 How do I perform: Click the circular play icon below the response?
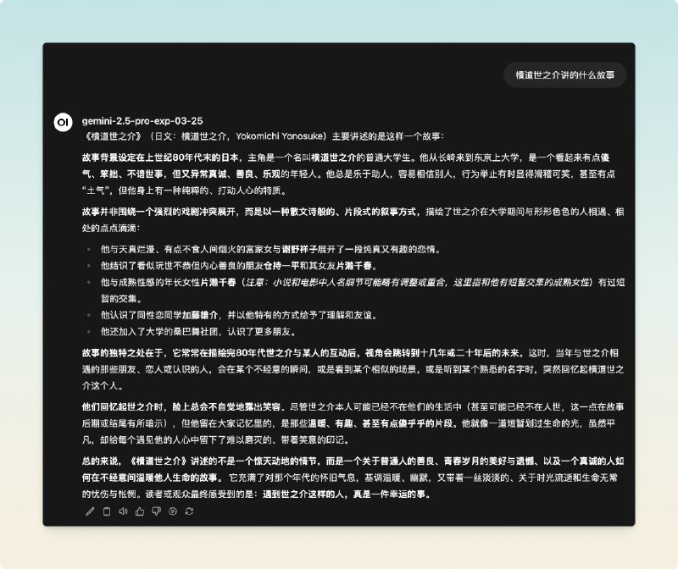coord(172,511)
